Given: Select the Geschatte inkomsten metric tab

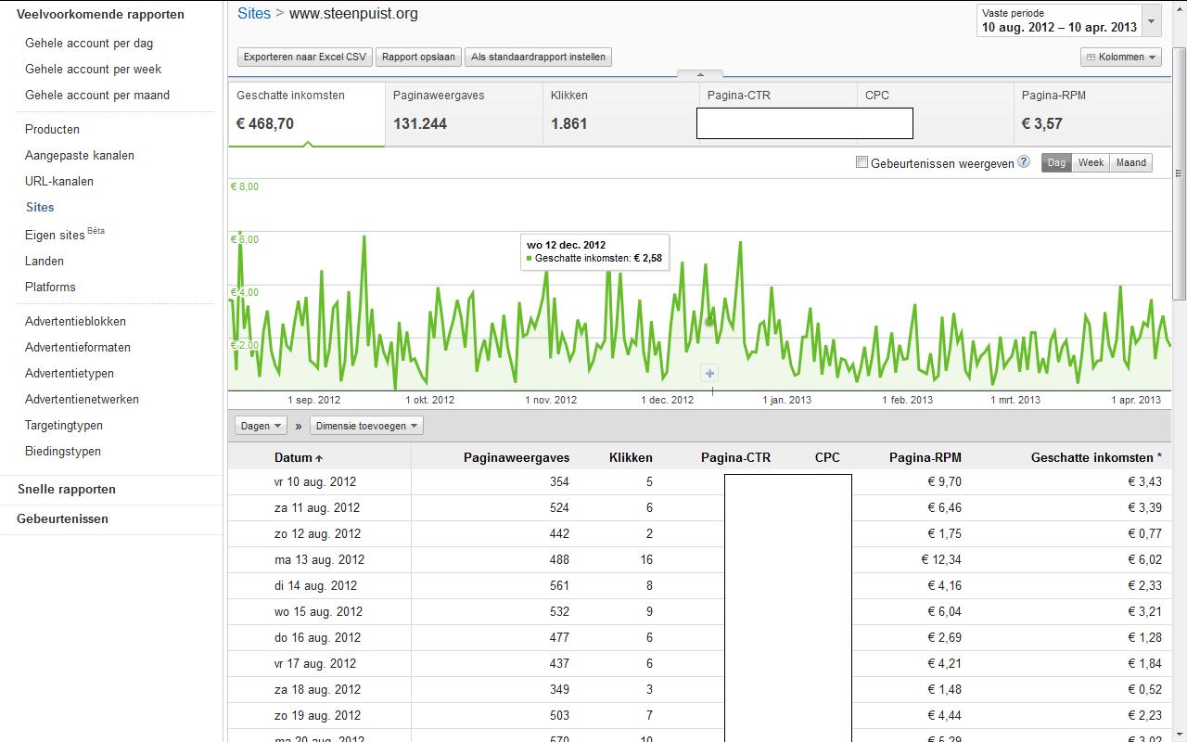Looking at the screenshot, I should [x=307, y=114].
